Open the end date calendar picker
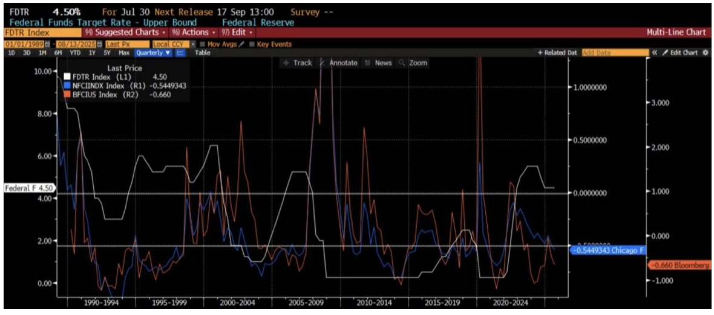714x315 pixels. (99, 44)
